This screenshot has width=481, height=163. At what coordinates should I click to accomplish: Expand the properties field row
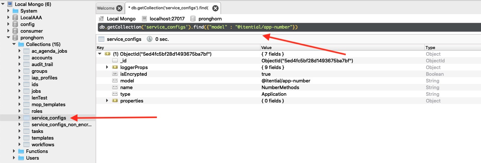point(107,101)
